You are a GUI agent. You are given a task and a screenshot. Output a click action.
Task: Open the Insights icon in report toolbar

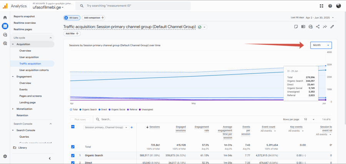click(311, 26)
